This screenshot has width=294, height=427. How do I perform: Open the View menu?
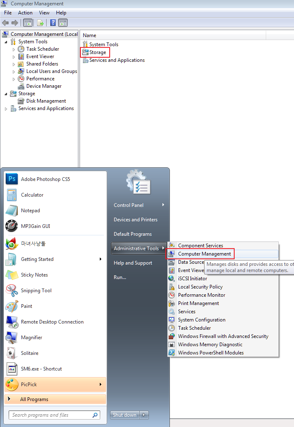pyautogui.click(x=44, y=13)
